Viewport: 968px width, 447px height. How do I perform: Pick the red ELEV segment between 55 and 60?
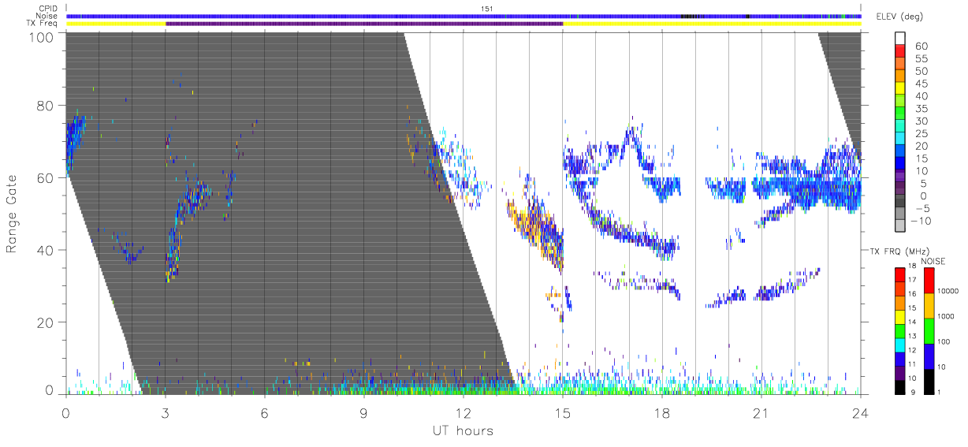tap(900, 52)
